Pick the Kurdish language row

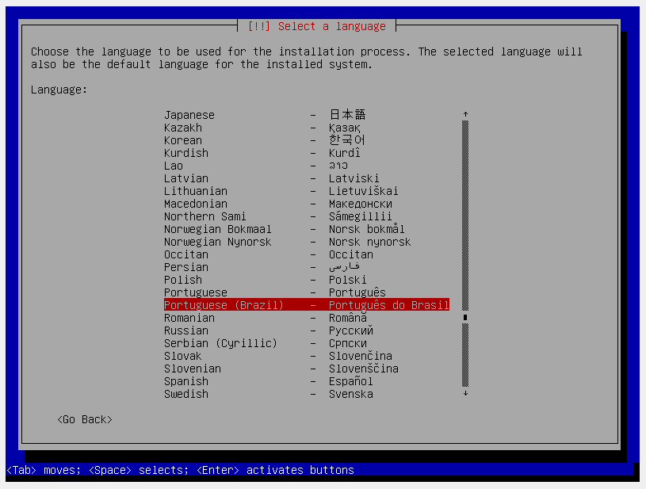pos(307,153)
